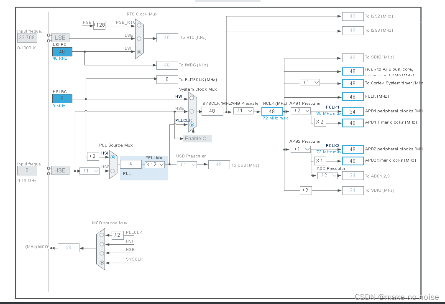Screen dimensions: 445x304
Task: Open the APB2 Prescaler dropdown
Action: coord(301,149)
